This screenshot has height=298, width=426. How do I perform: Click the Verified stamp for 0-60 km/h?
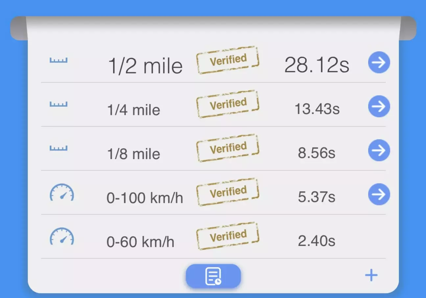click(228, 236)
